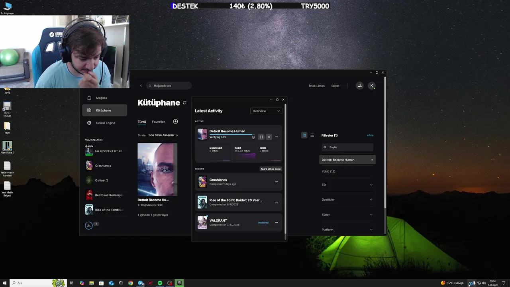Switch library to list view

(x=312, y=135)
